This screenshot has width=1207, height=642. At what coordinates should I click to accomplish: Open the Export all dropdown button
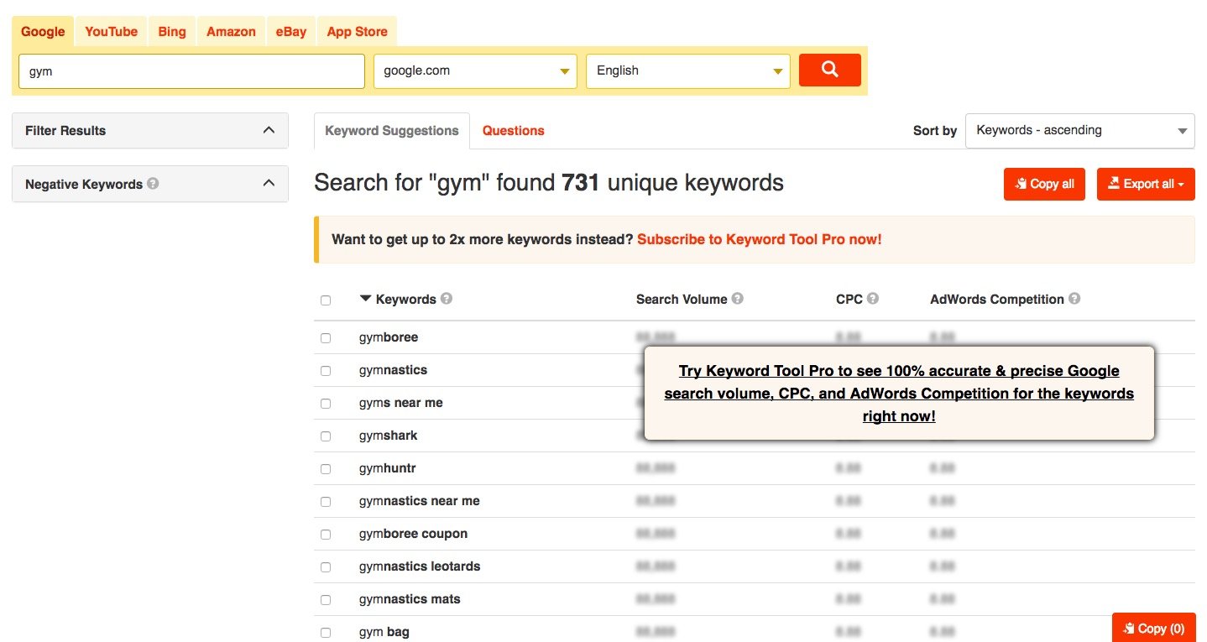[1146, 184]
